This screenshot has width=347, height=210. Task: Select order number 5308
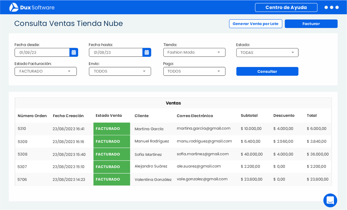pos(22,154)
